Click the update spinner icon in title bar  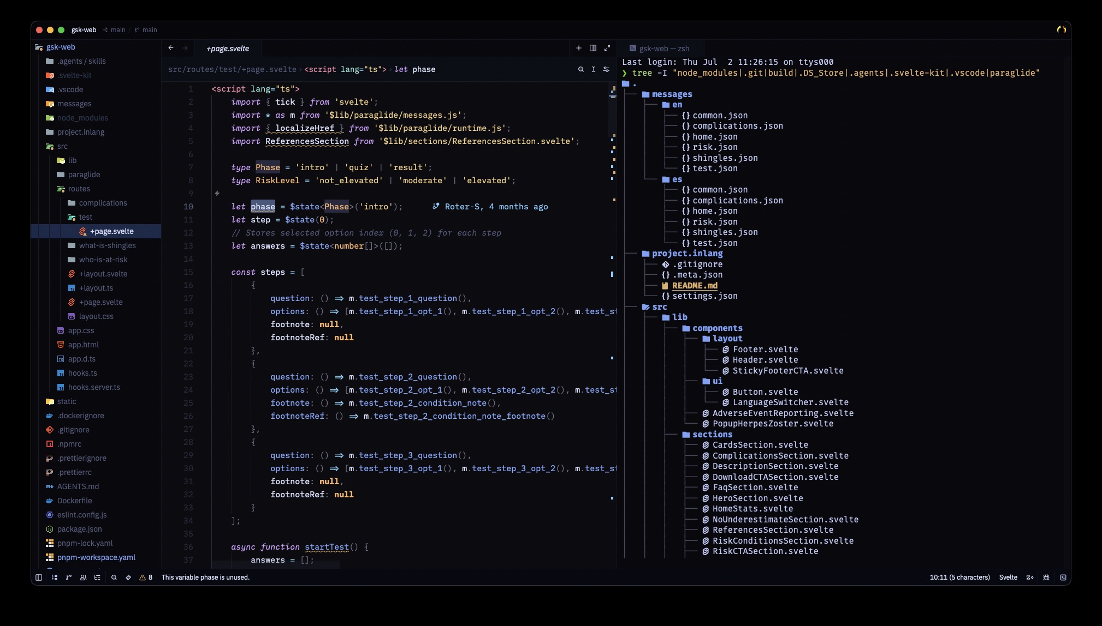(x=1061, y=29)
